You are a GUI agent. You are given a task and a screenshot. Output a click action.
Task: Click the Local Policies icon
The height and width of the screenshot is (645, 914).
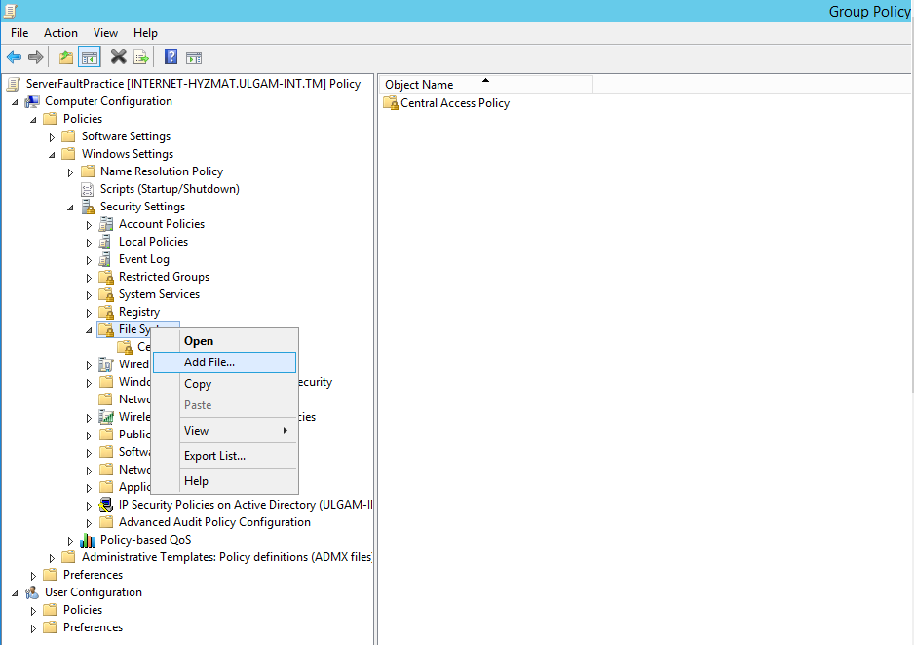tap(105, 242)
